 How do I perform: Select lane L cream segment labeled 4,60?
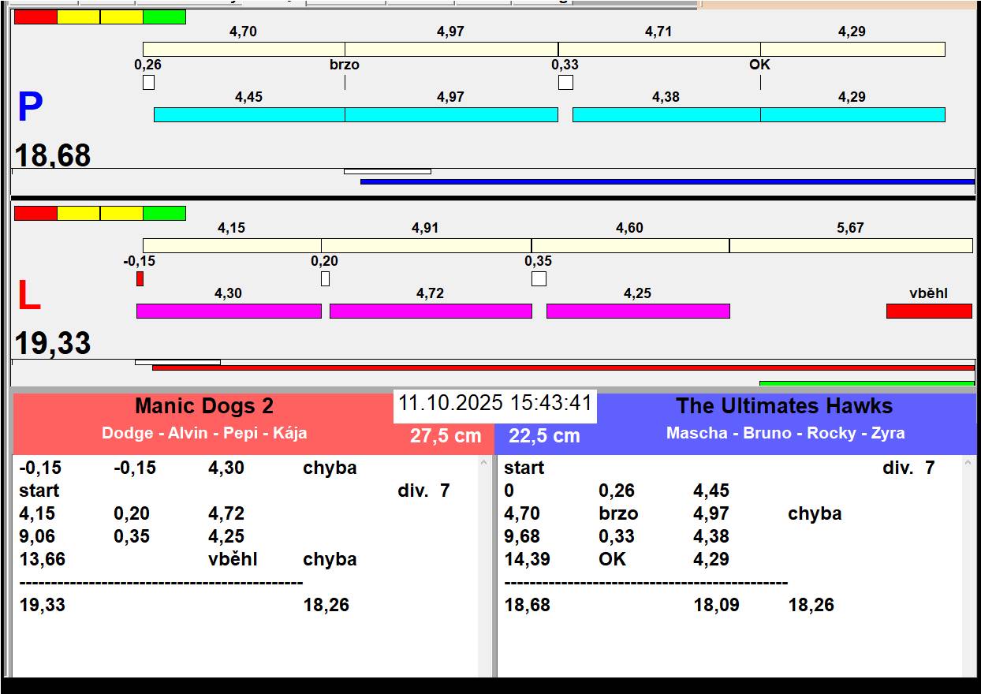630,245
